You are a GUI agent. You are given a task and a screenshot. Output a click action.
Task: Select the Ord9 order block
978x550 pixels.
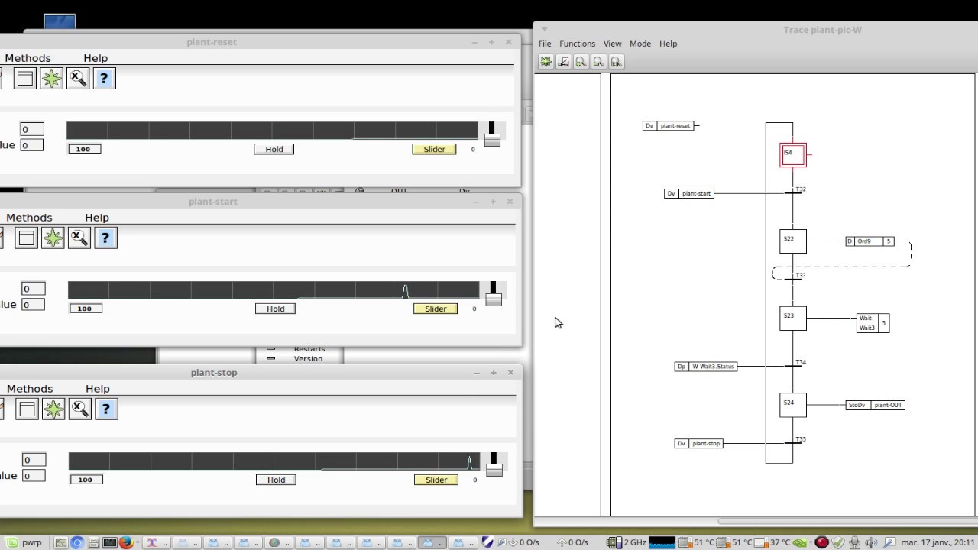(x=870, y=241)
